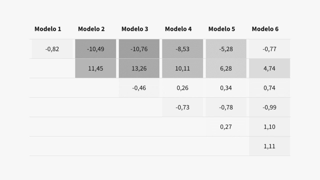
Task: Click the cell with value 13,26
Action: (x=139, y=68)
